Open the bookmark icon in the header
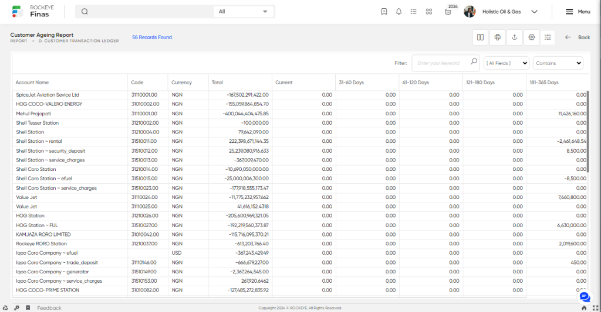The width and height of the screenshot is (601, 312). [x=384, y=12]
